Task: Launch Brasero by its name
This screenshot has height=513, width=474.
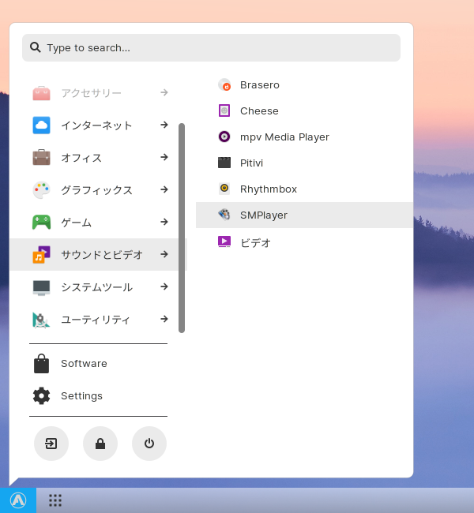Action: (260, 85)
